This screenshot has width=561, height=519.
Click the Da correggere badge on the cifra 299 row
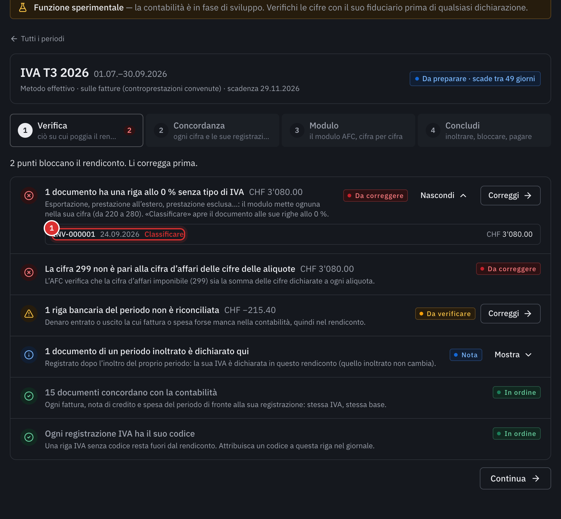[508, 269]
